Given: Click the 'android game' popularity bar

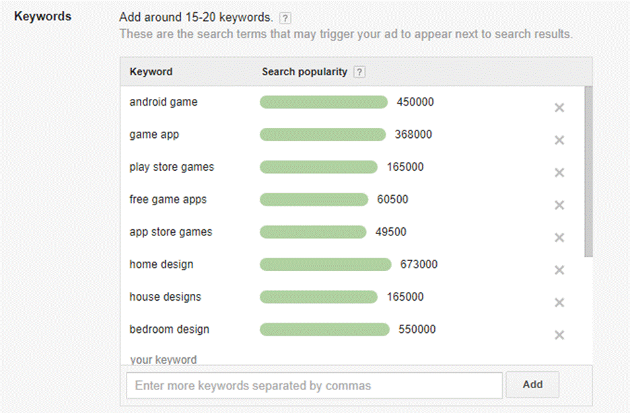Looking at the screenshot, I should [324, 102].
